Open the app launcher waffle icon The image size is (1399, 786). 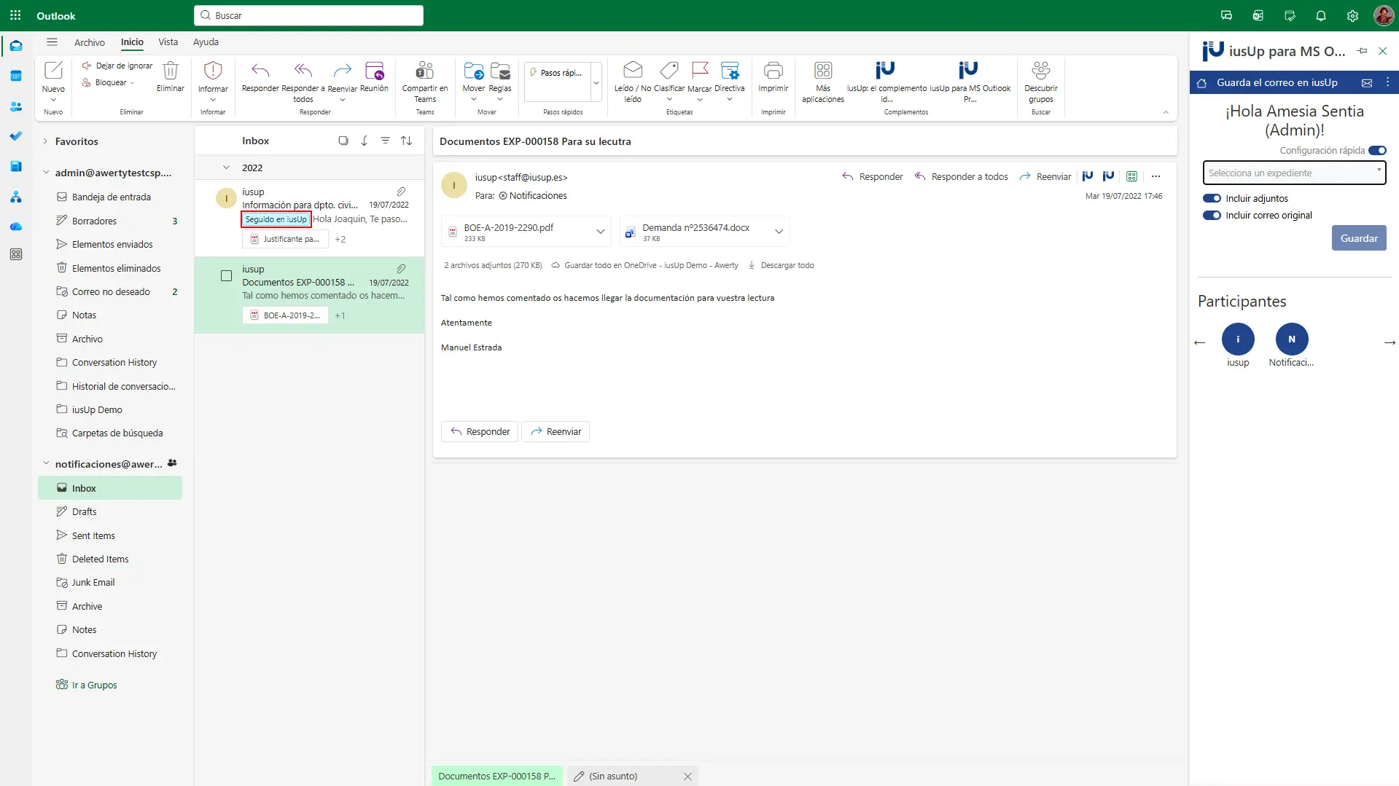(x=15, y=16)
